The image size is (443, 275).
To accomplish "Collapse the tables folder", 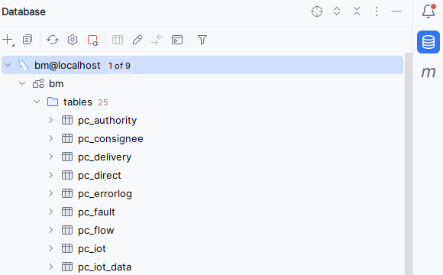I will (x=37, y=102).
